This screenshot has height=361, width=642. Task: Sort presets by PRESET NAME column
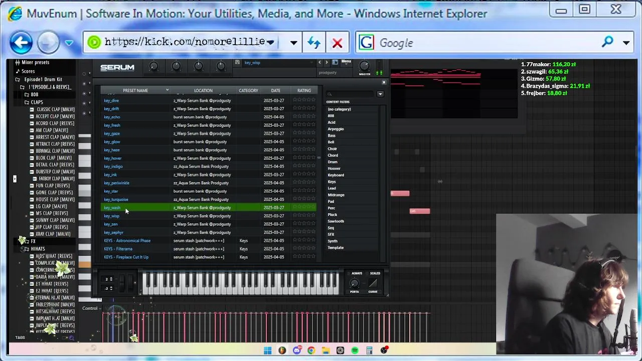[x=135, y=90]
